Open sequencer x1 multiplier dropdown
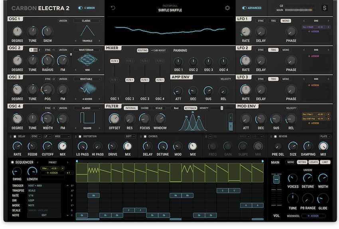 tap(70, 173)
